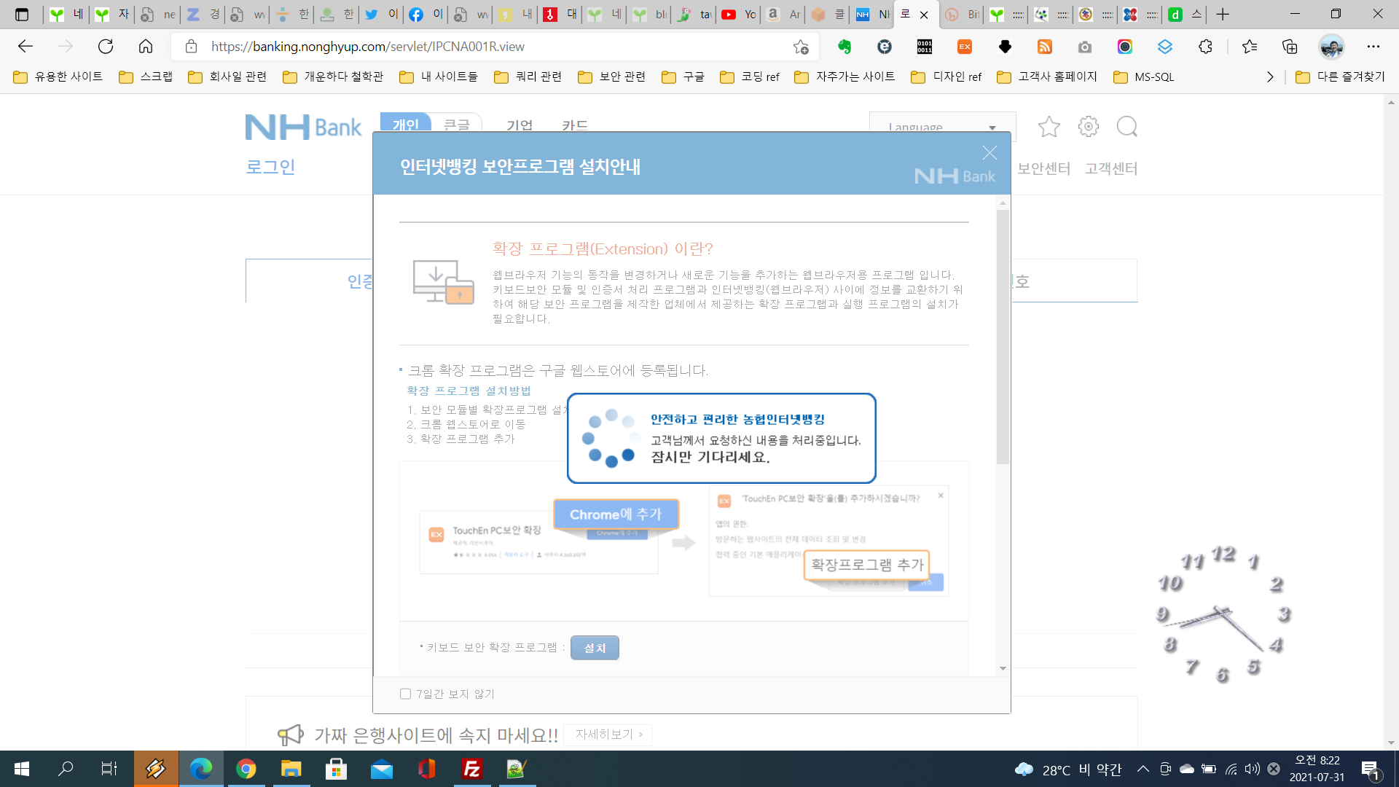Open the notification center icon
The width and height of the screenshot is (1399, 787).
[x=1371, y=770]
